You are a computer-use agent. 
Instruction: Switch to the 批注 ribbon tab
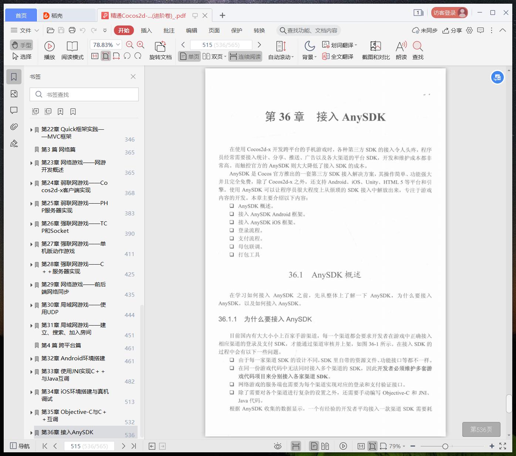click(x=169, y=30)
